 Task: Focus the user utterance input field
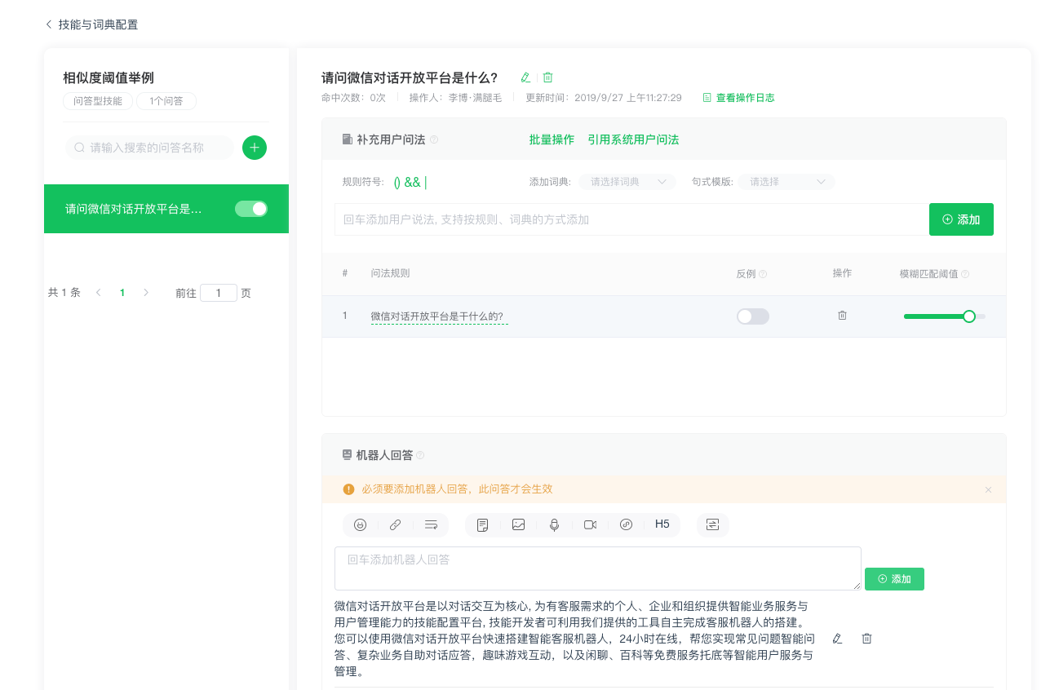(x=630, y=219)
